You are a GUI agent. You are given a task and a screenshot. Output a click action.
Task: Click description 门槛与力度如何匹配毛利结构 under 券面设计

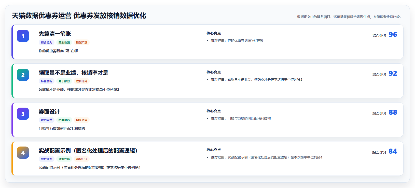point(62,128)
